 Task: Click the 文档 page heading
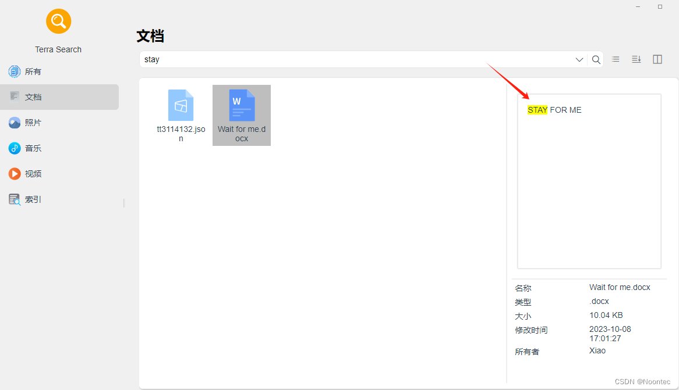[150, 36]
